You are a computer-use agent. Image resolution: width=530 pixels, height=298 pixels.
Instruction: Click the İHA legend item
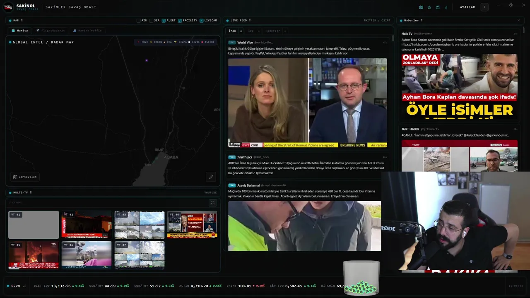tap(168, 42)
